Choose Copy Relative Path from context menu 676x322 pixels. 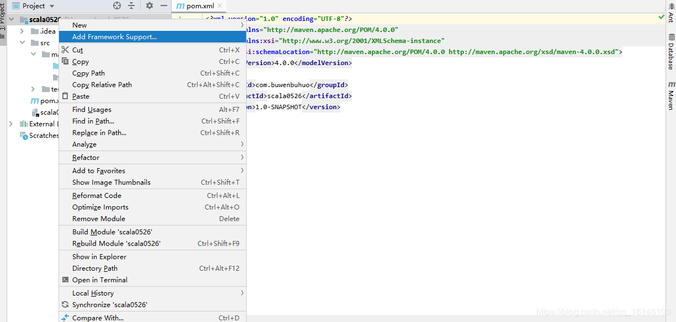tap(102, 85)
